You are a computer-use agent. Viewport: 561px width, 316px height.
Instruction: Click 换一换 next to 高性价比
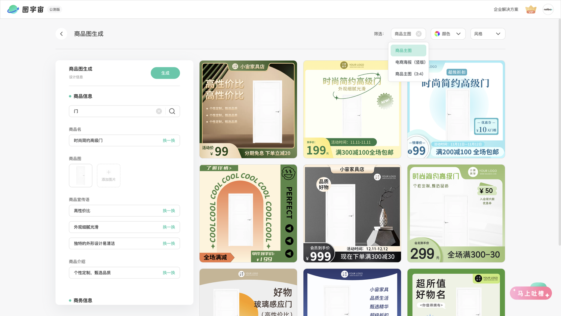pos(169,211)
